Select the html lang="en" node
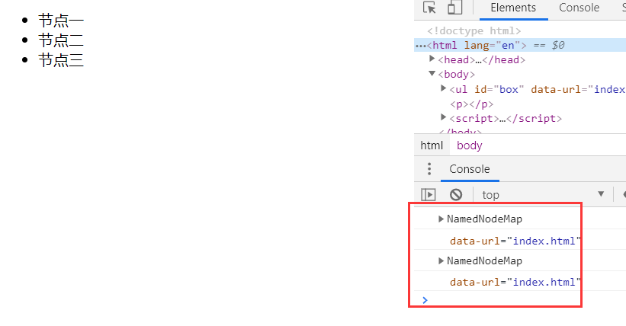This screenshot has height=326, width=626. tap(520, 45)
